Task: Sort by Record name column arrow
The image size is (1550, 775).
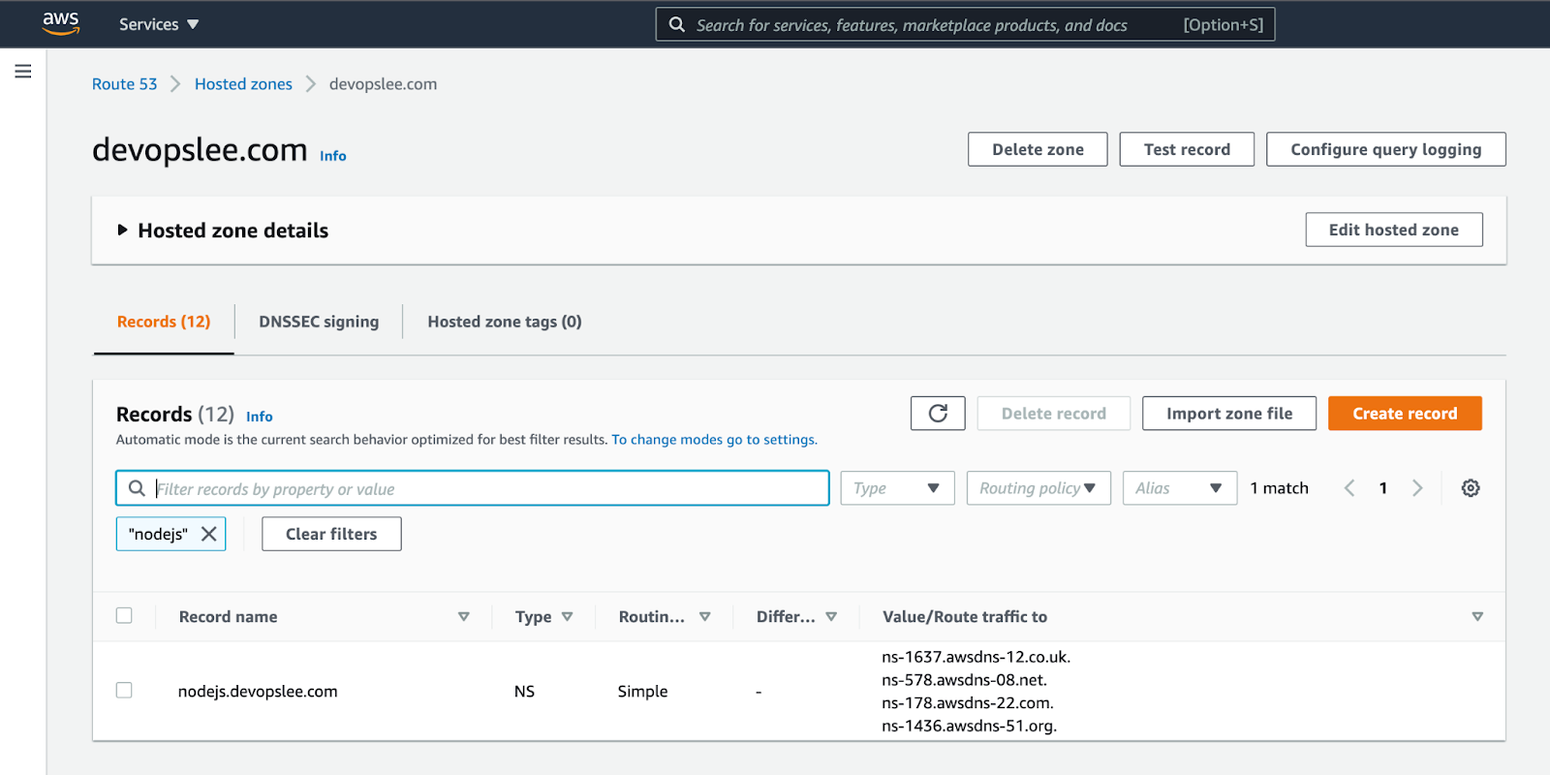Action: (x=464, y=617)
